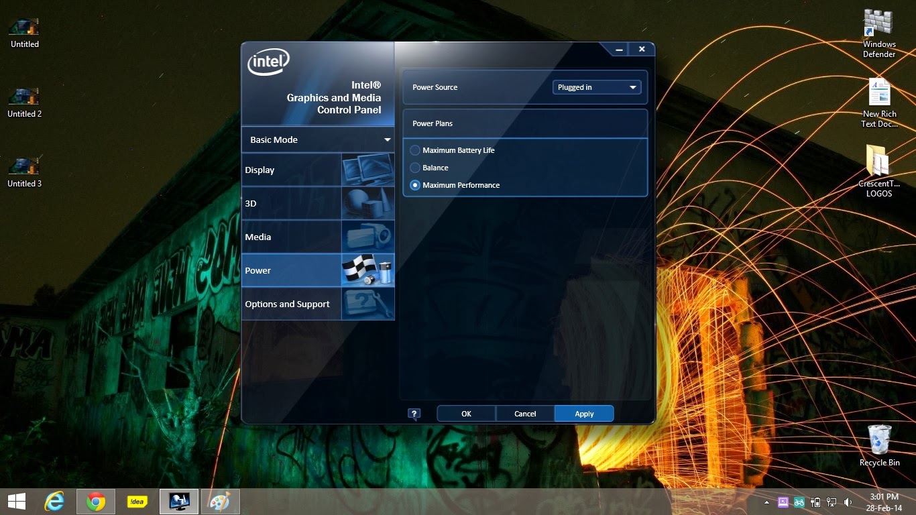Select the New Rich Text Document icon

point(879,103)
